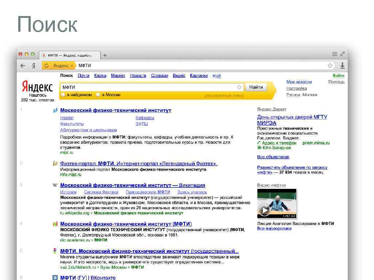Open 'расширенный поиск' advanced search

coord(224,96)
